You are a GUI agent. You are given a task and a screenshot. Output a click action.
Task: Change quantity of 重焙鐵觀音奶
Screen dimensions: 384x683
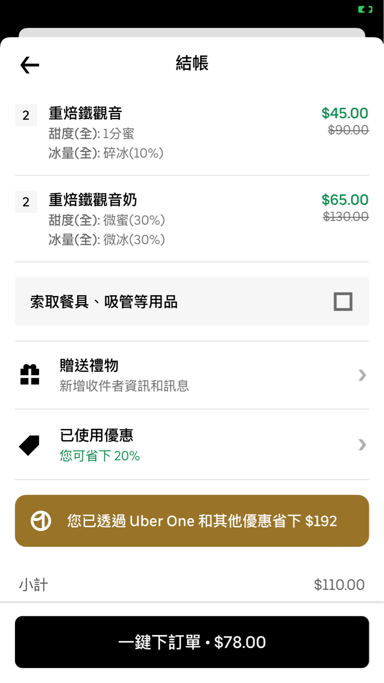pyautogui.click(x=26, y=202)
